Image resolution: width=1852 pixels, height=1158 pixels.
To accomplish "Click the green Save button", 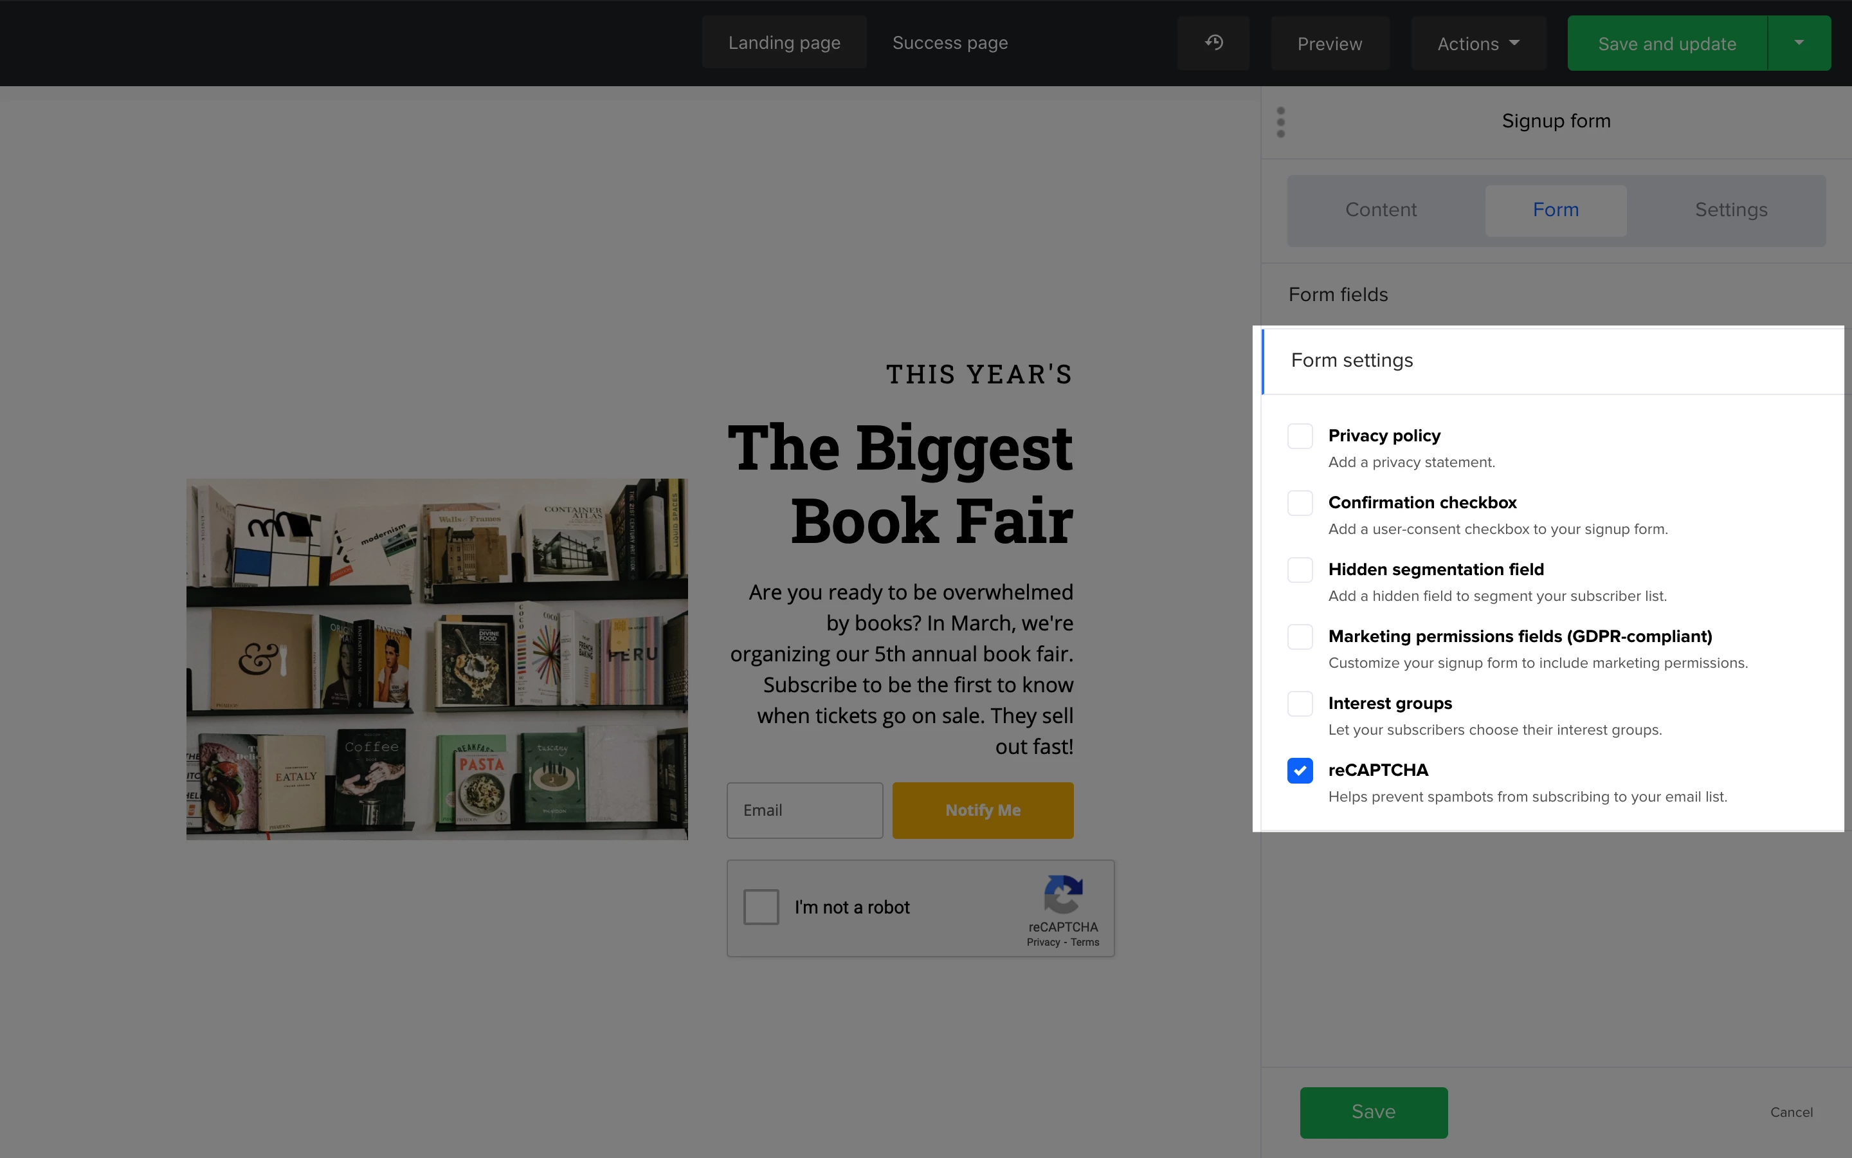I will 1373,1112.
